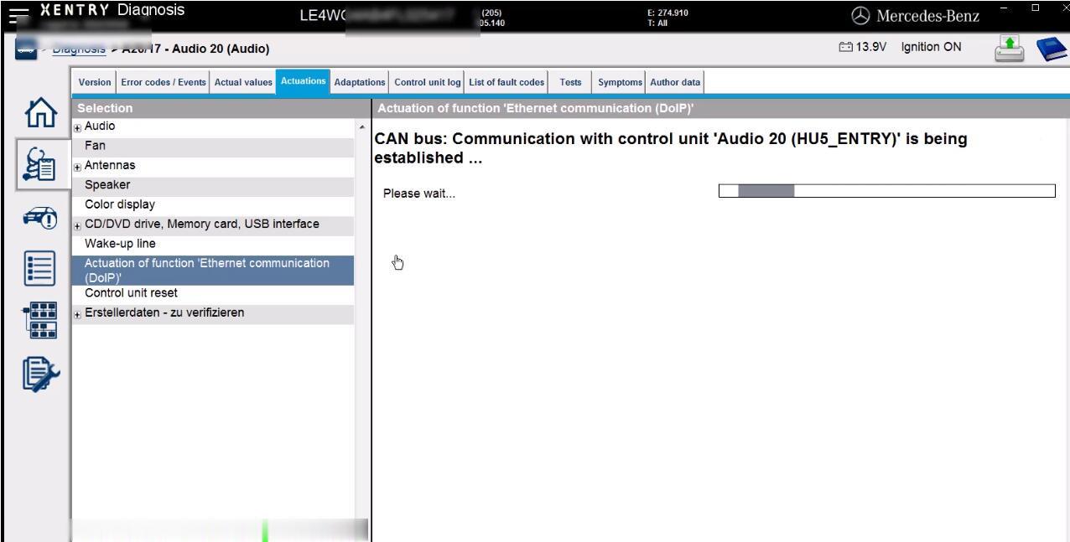
Task: Click the Actuation of function panel header
Action: (720, 108)
